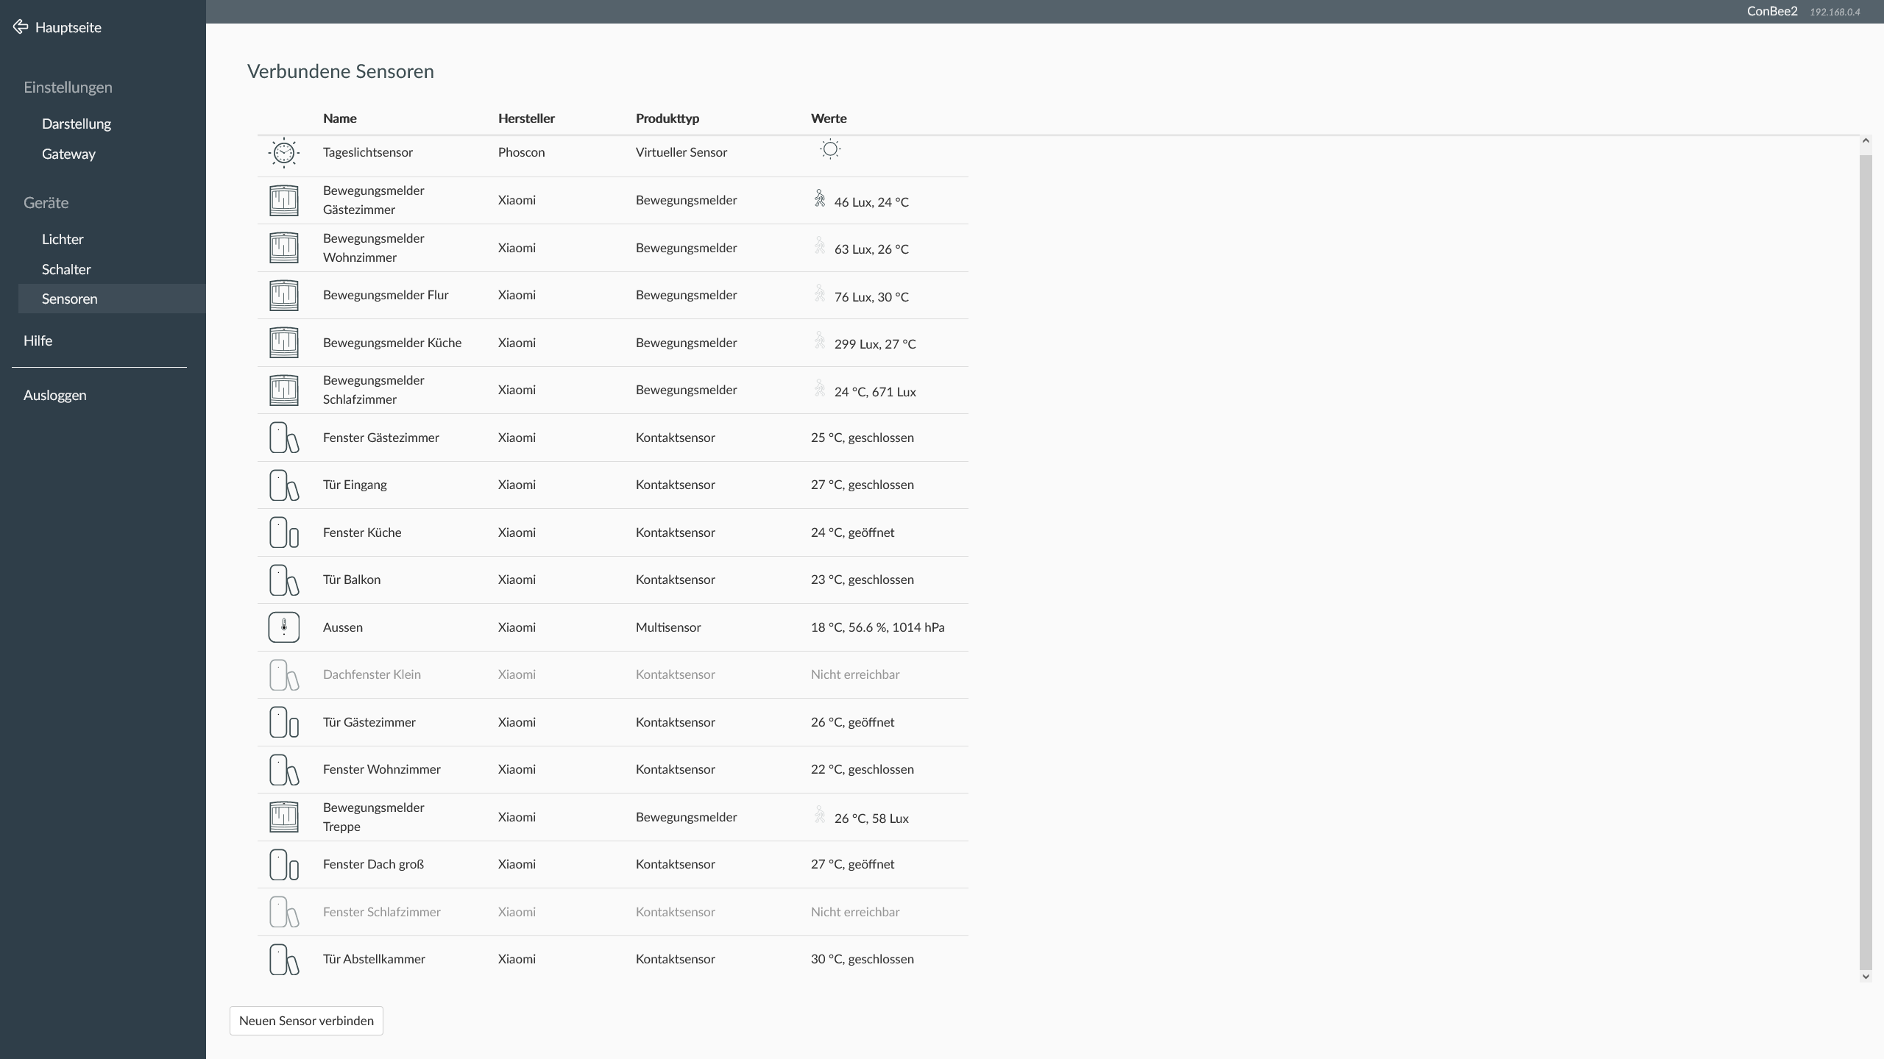Click the Bewegungsmelder Schlafzimmer sensor icon
The image size is (1884, 1059).
pyautogui.click(x=284, y=390)
